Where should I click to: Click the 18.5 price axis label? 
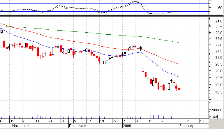(x=219, y=92)
